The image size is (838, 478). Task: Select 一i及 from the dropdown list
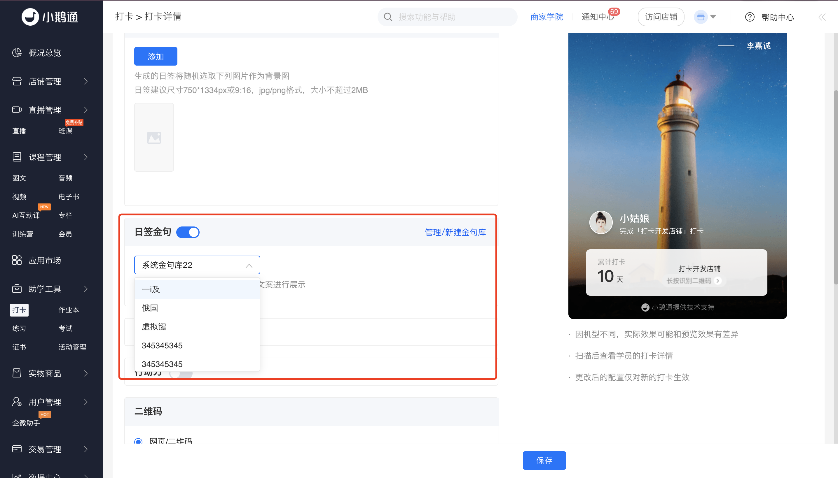(197, 289)
